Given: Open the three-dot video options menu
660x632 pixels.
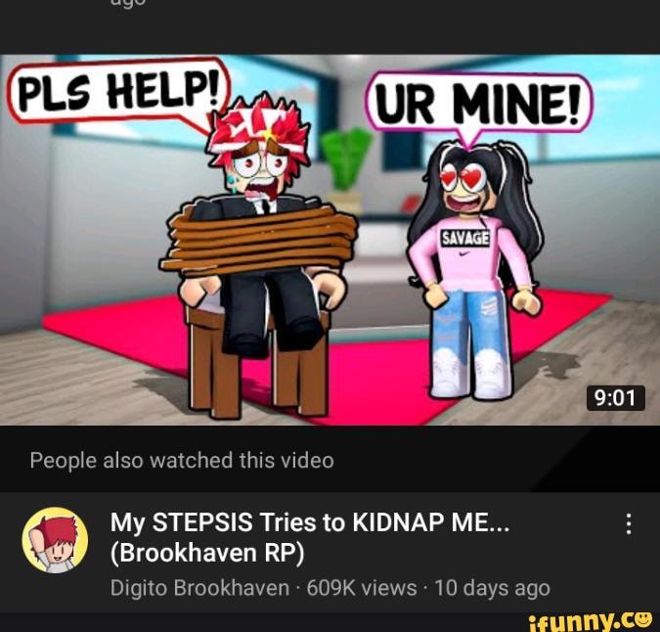Looking at the screenshot, I should coord(629,523).
